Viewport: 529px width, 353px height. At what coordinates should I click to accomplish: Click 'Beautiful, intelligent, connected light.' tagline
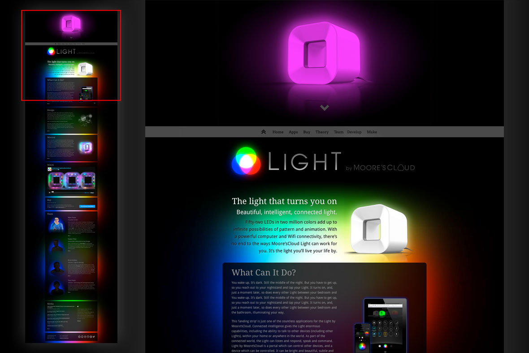[x=287, y=212]
